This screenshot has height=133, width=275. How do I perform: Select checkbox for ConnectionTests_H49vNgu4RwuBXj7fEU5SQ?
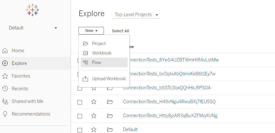[80, 102]
